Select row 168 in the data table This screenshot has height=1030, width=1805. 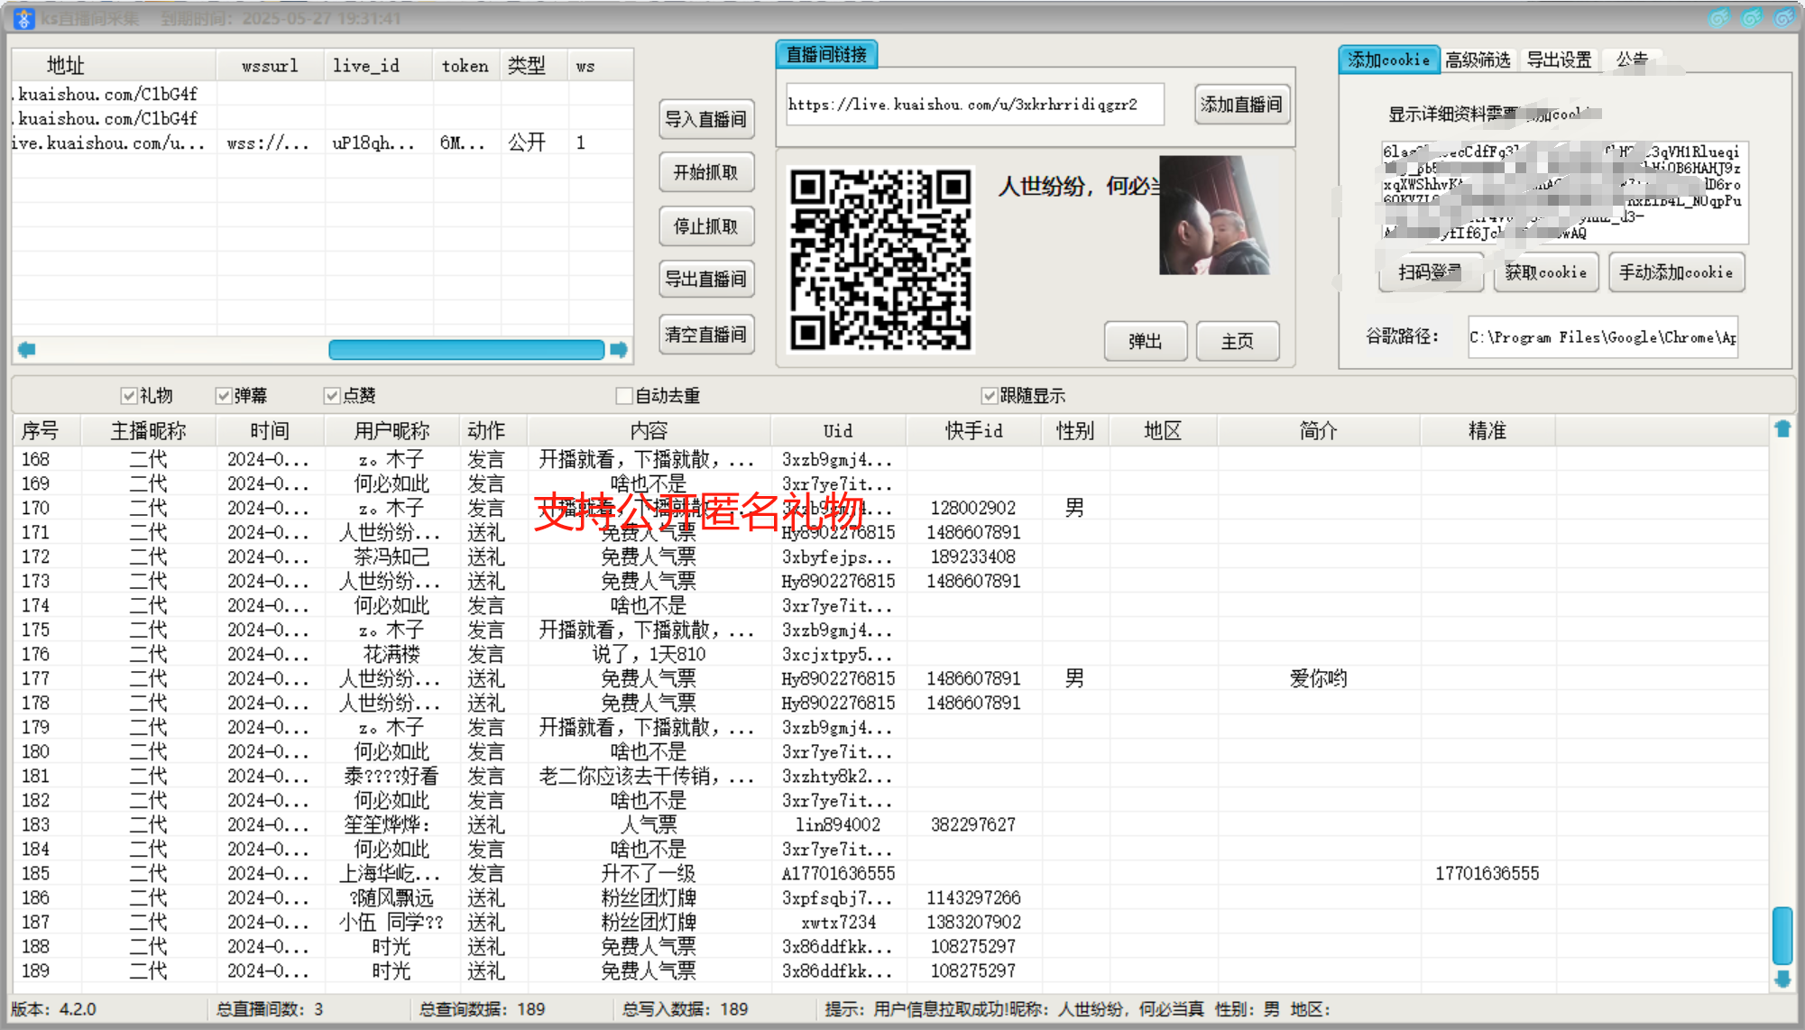click(x=889, y=459)
